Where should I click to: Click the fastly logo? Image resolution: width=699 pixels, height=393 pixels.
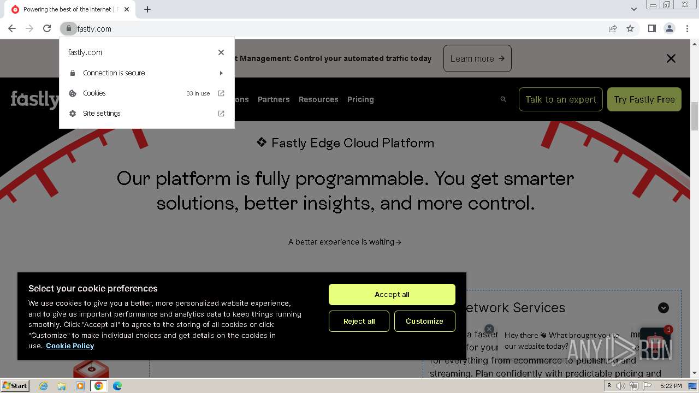[35, 99]
